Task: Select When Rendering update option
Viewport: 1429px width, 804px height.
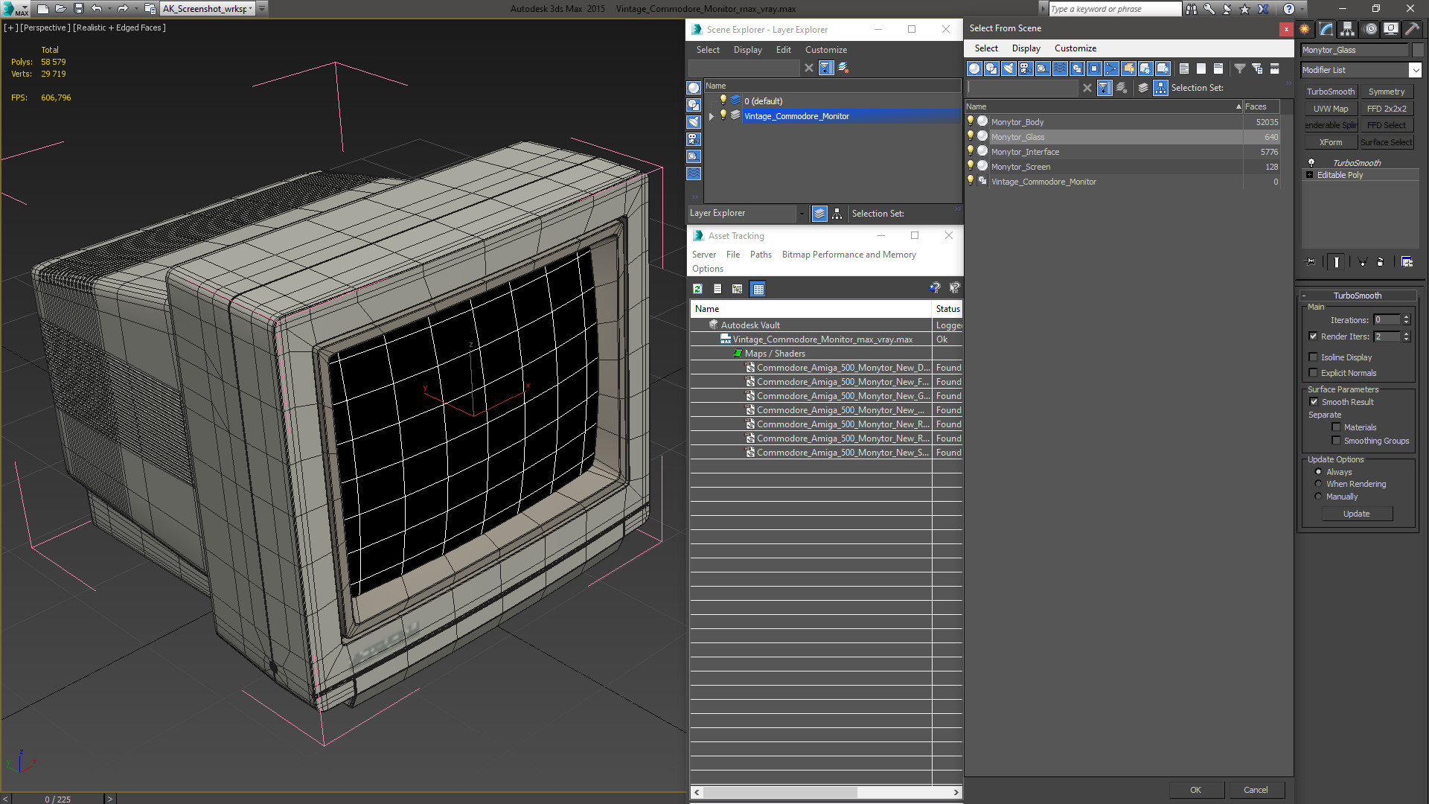Action: [x=1318, y=484]
